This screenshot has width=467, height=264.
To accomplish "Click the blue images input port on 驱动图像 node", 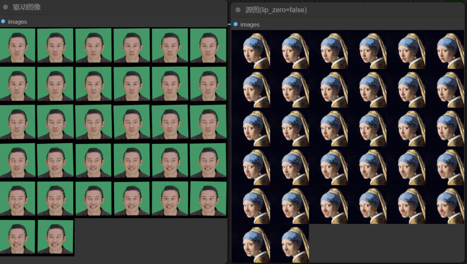I will click(x=3, y=21).
